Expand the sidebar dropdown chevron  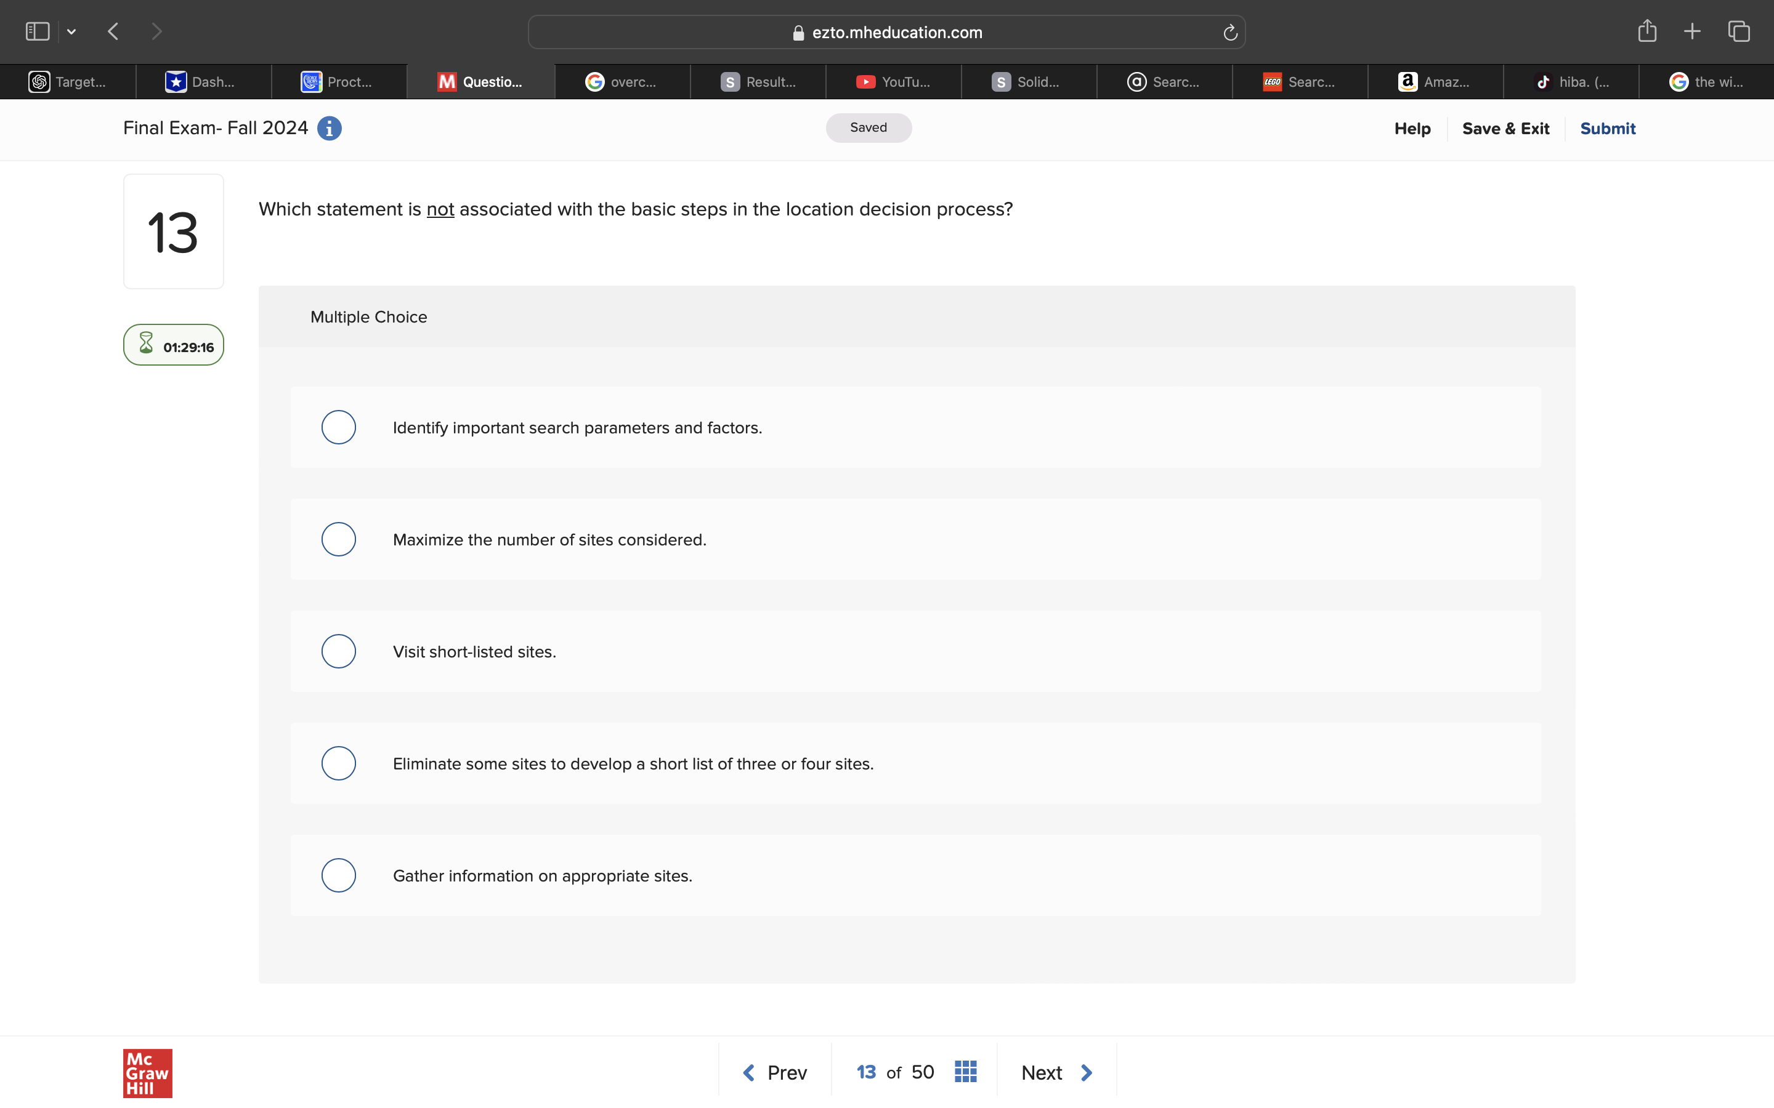(71, 31)
